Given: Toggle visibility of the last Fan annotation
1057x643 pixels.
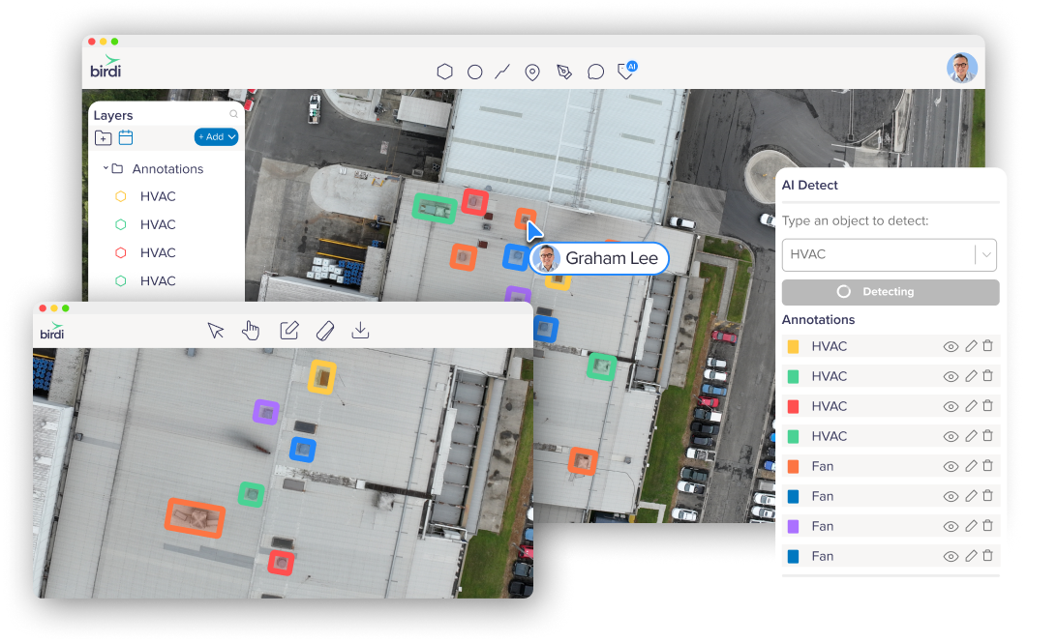Looking at the screenshot, I should click(951, 556).
